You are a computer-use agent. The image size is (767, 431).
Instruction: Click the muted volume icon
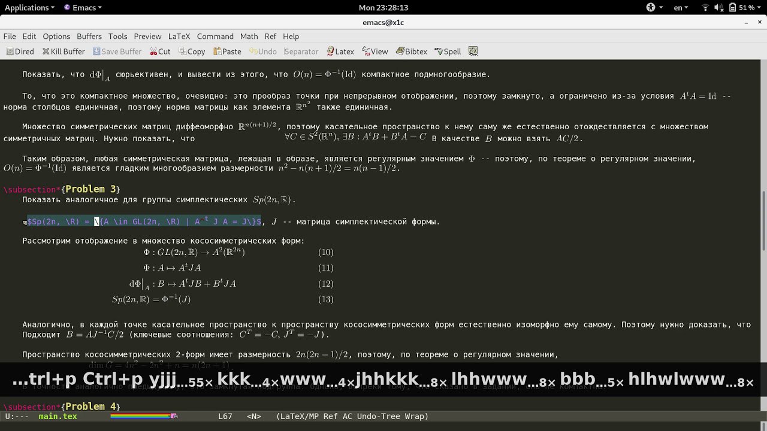coord(718,7)
